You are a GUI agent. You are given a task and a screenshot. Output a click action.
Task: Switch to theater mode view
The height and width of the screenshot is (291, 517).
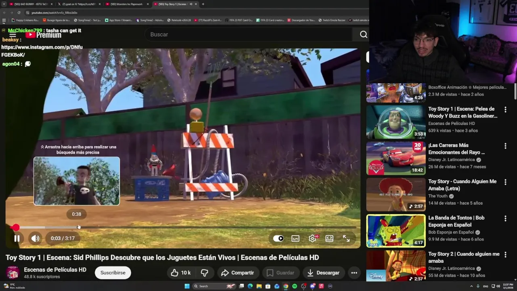pyautogui.click(x=329, y=238)
